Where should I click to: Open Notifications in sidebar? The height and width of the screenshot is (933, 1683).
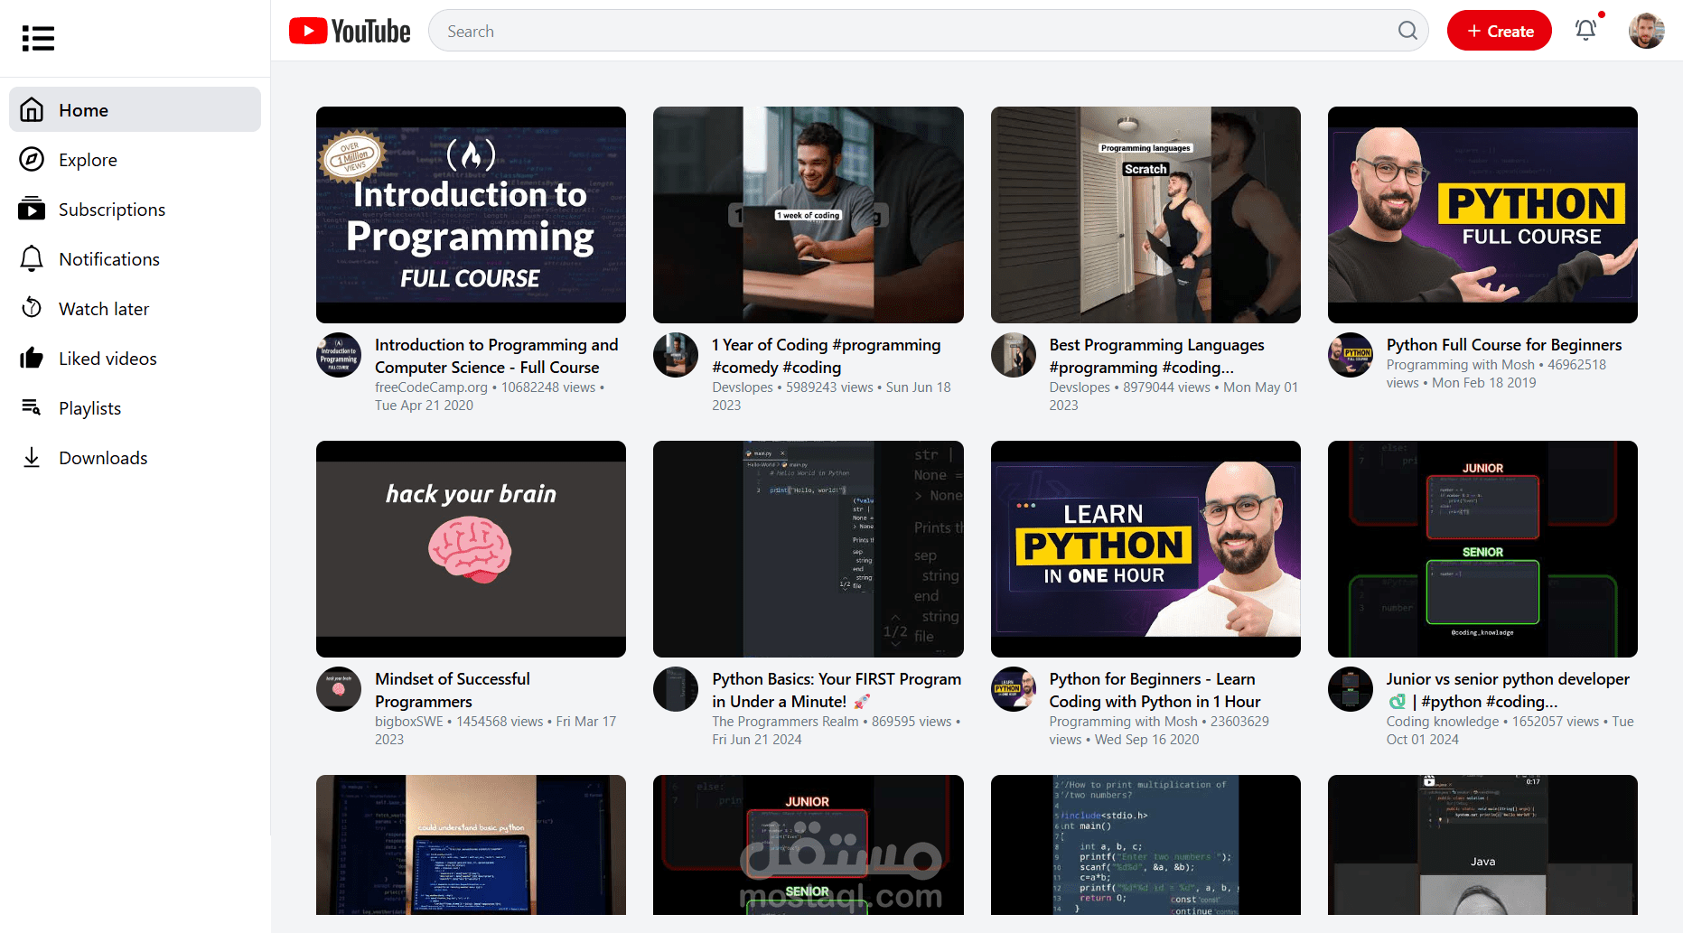coord(135,258)
